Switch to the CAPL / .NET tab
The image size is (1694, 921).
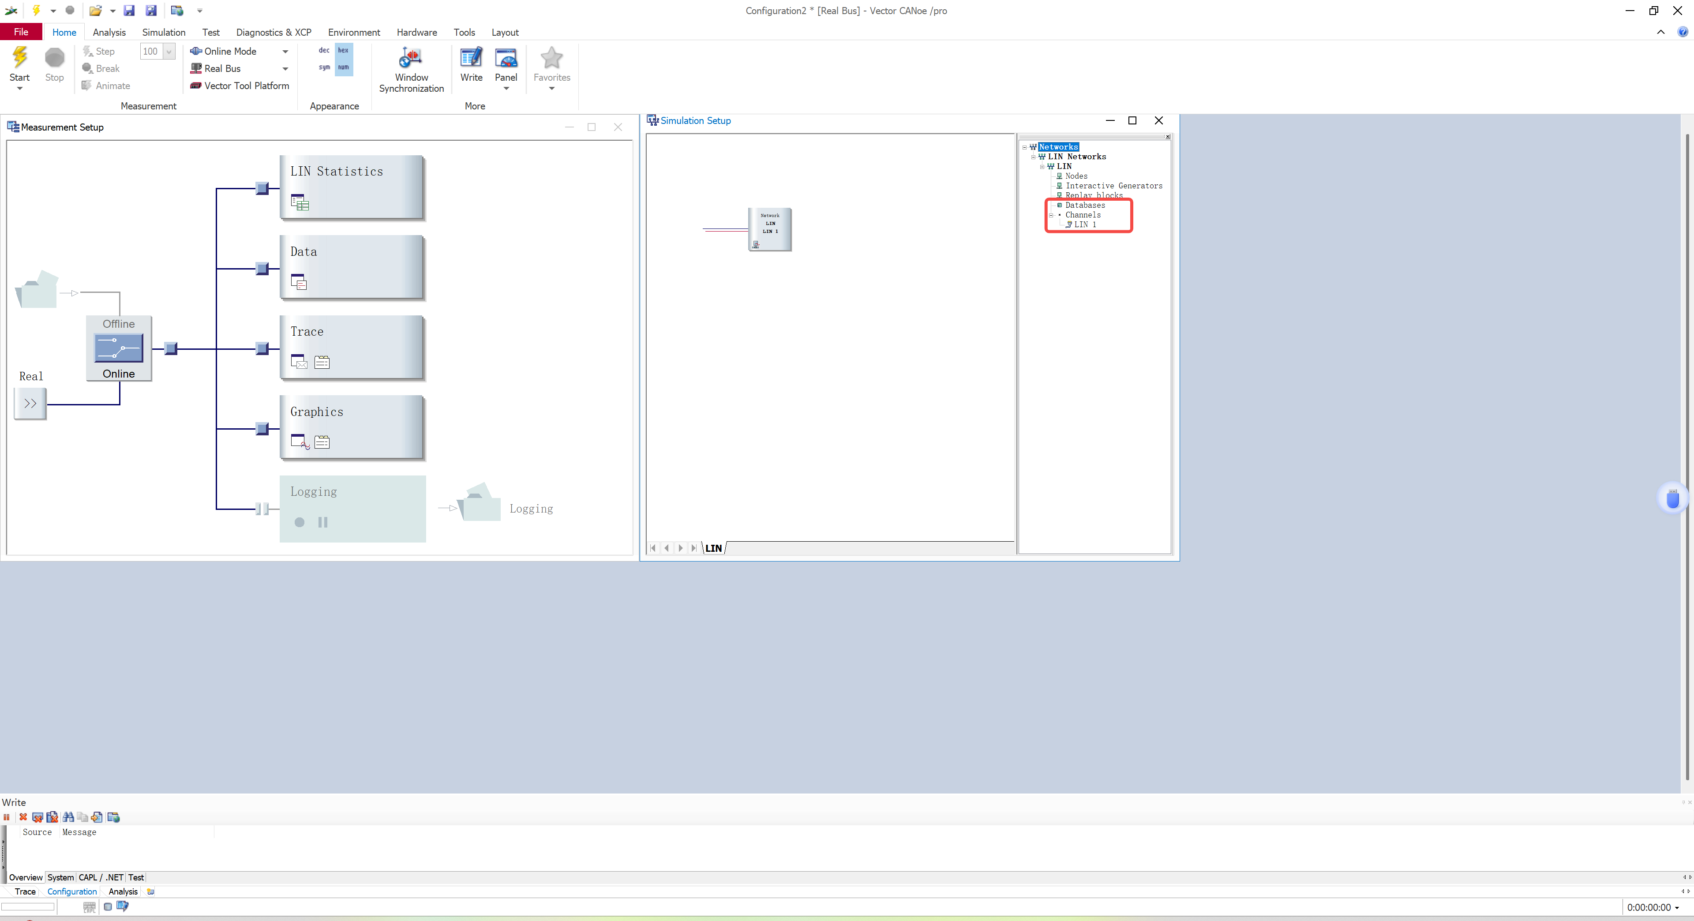[x=101, y=877]
